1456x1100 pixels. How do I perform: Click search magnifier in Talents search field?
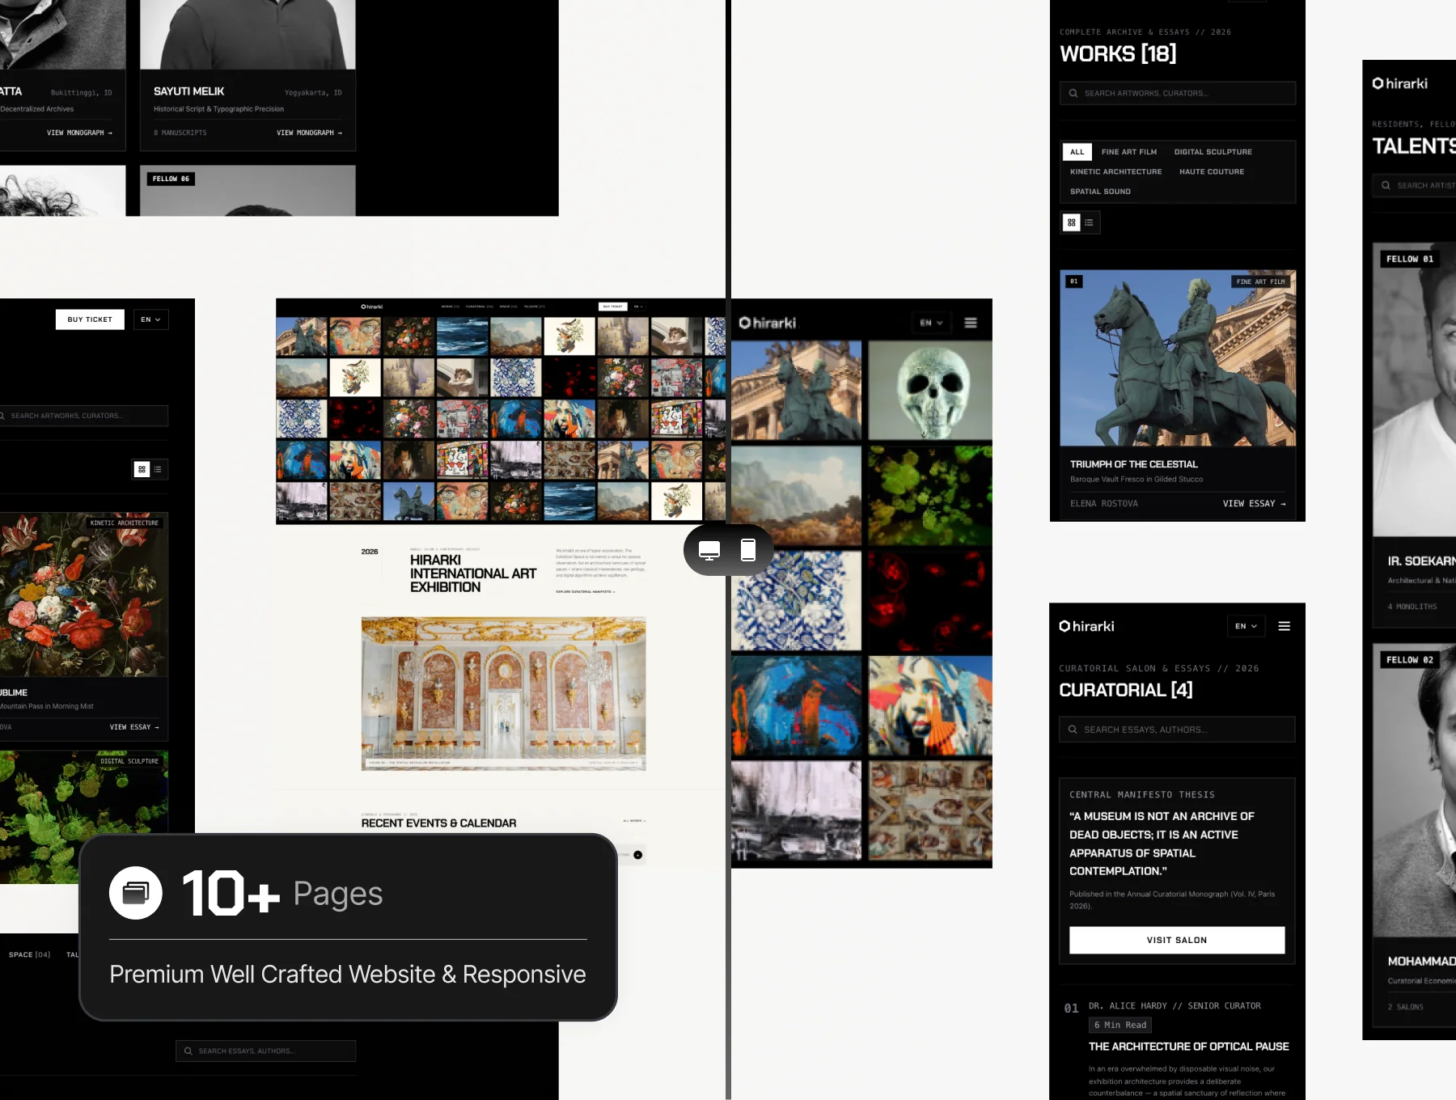pos(1386,185)
